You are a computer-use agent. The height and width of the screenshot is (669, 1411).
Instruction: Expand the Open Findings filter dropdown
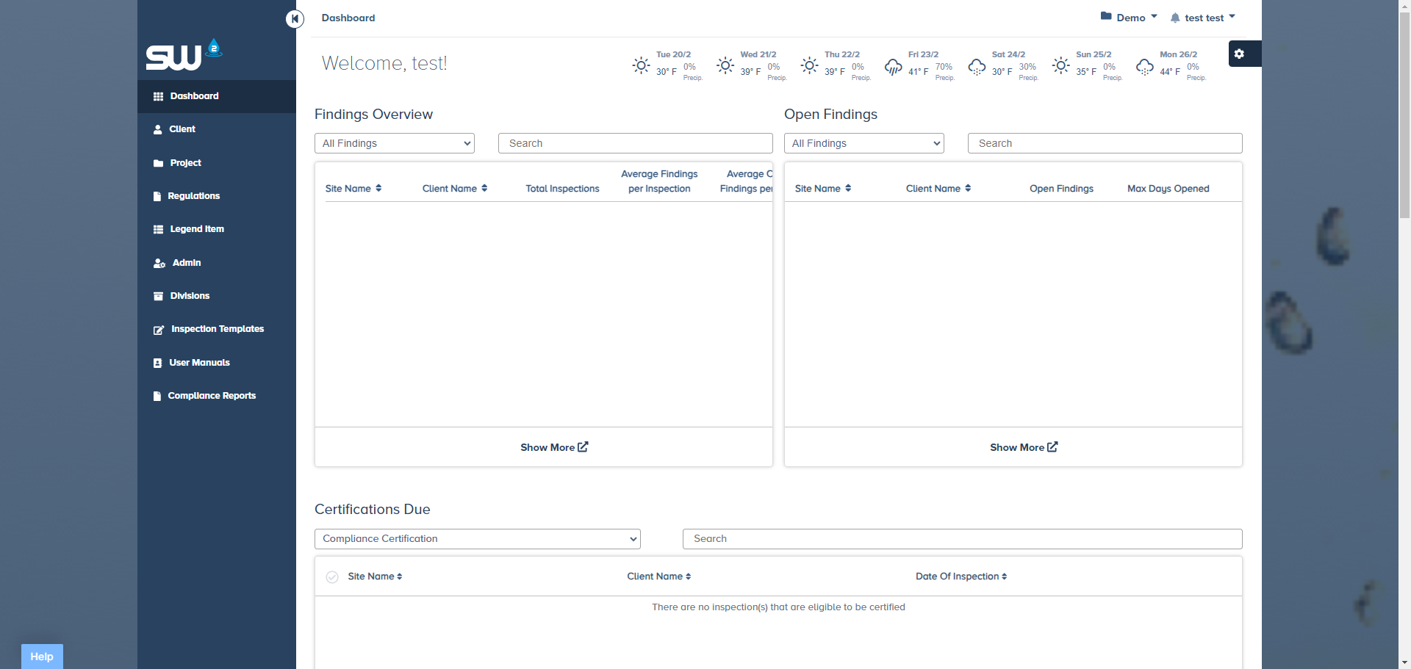(864, 143)
